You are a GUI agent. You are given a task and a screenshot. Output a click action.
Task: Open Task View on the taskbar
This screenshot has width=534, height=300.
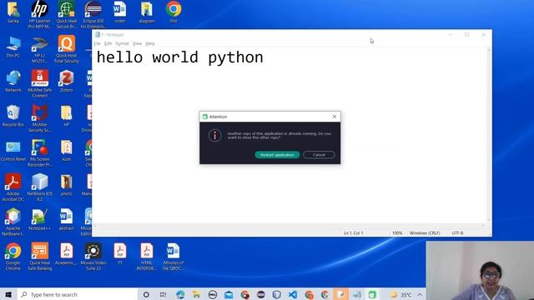click(x=164, y=294)
